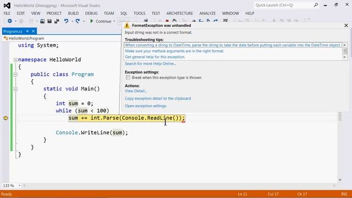Collapse the namespace HelloWorld code block
This screenshot has height=198, width=352.
click(15, 60)
